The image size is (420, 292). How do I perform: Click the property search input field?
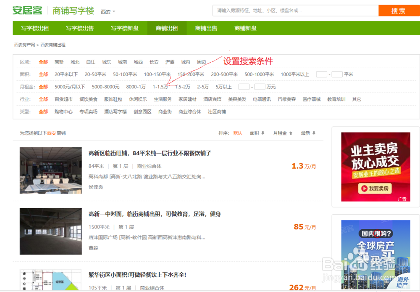coord(295,11)
